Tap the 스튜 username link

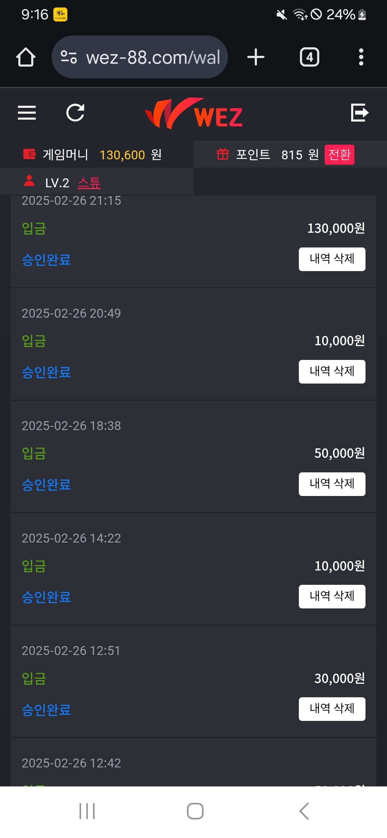(89, 183)
